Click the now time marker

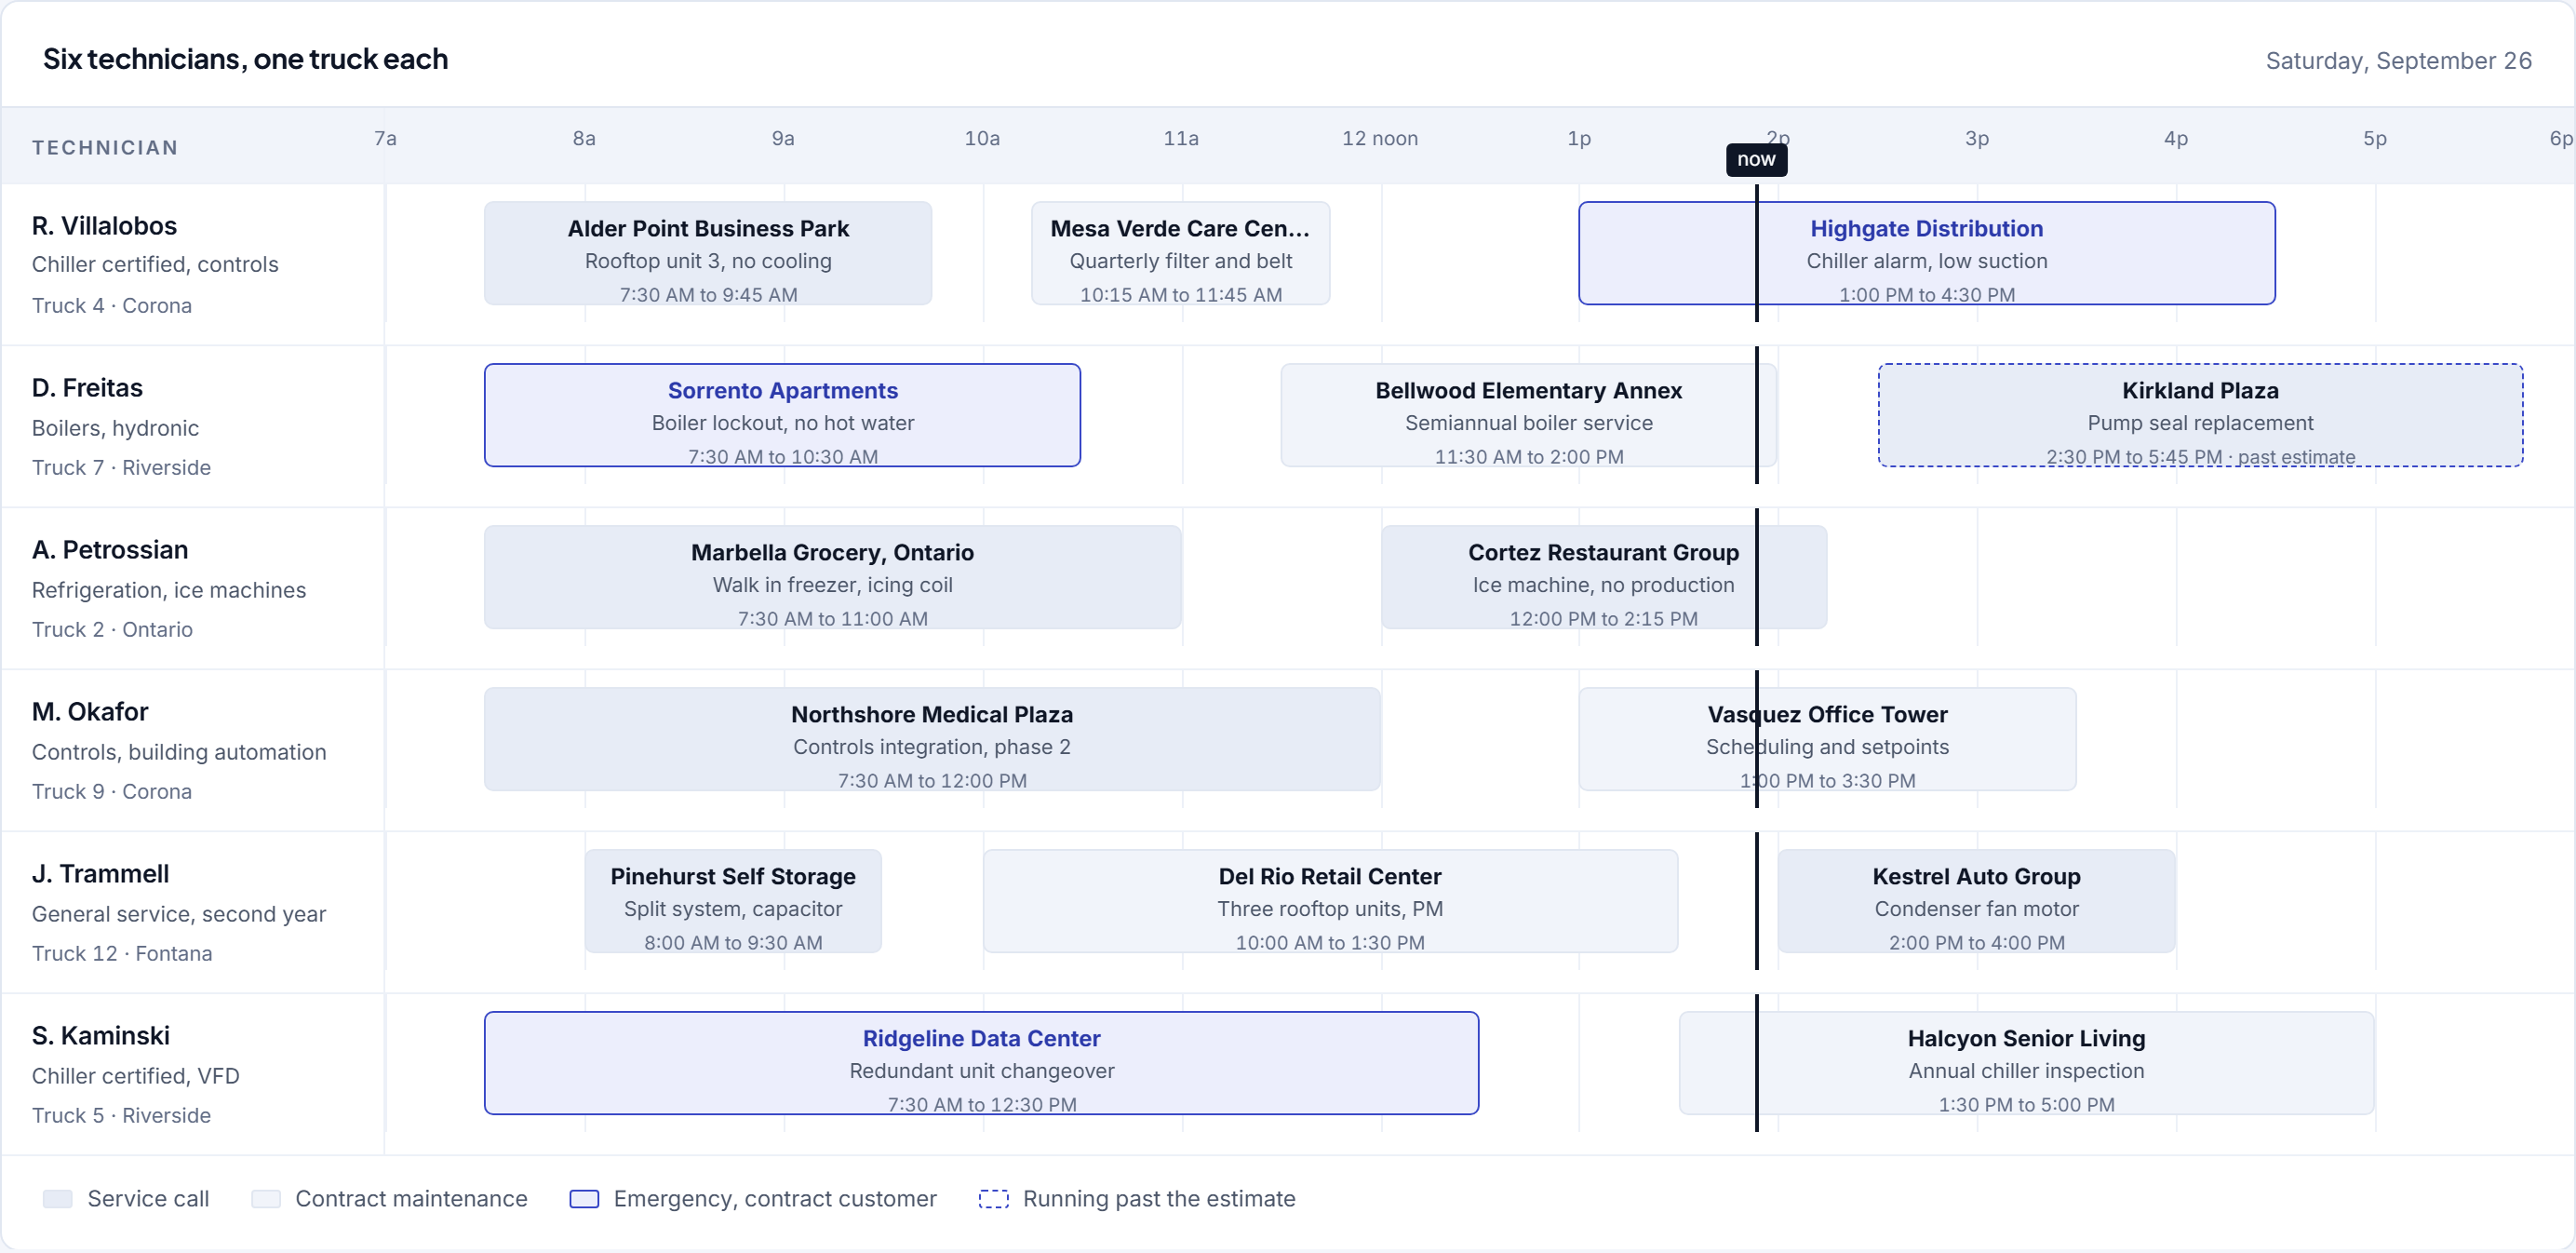point(1756,159)
